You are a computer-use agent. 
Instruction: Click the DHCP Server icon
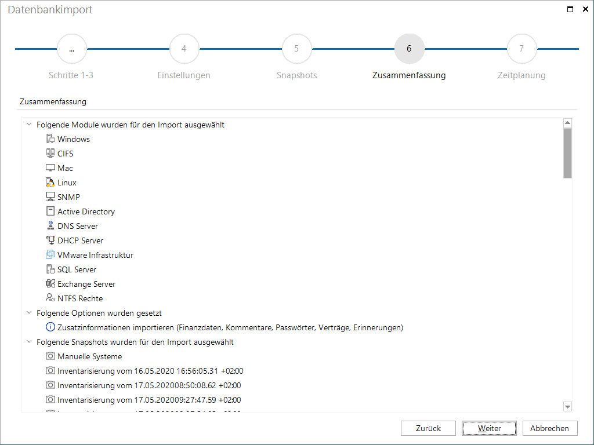(50, 240)
